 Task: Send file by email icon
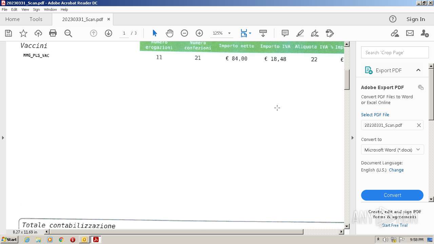(410, 33)
